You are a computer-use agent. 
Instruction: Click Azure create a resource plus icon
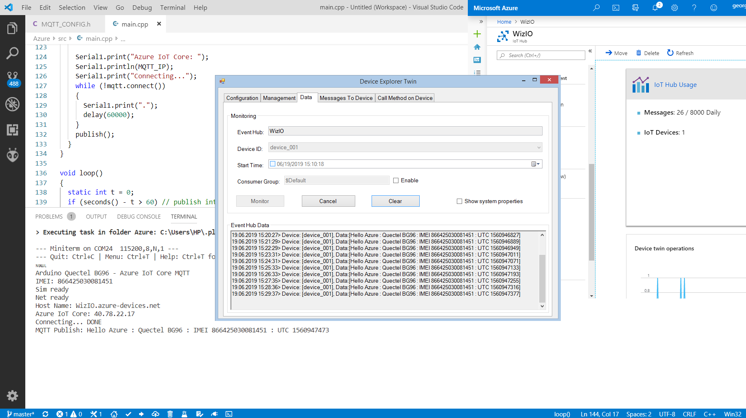(477, 34)
